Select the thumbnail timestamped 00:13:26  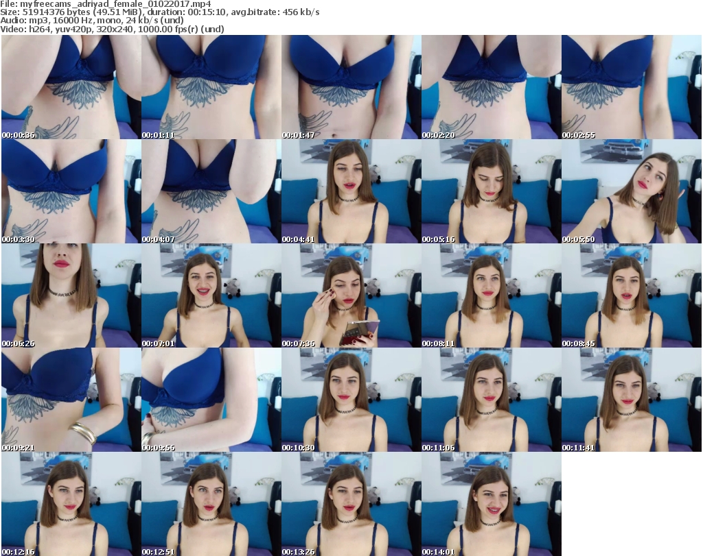(x=351, y=504)
